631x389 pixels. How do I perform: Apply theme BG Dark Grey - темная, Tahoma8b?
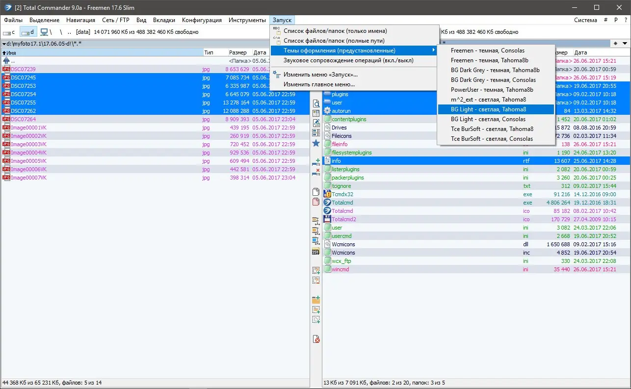496,70
